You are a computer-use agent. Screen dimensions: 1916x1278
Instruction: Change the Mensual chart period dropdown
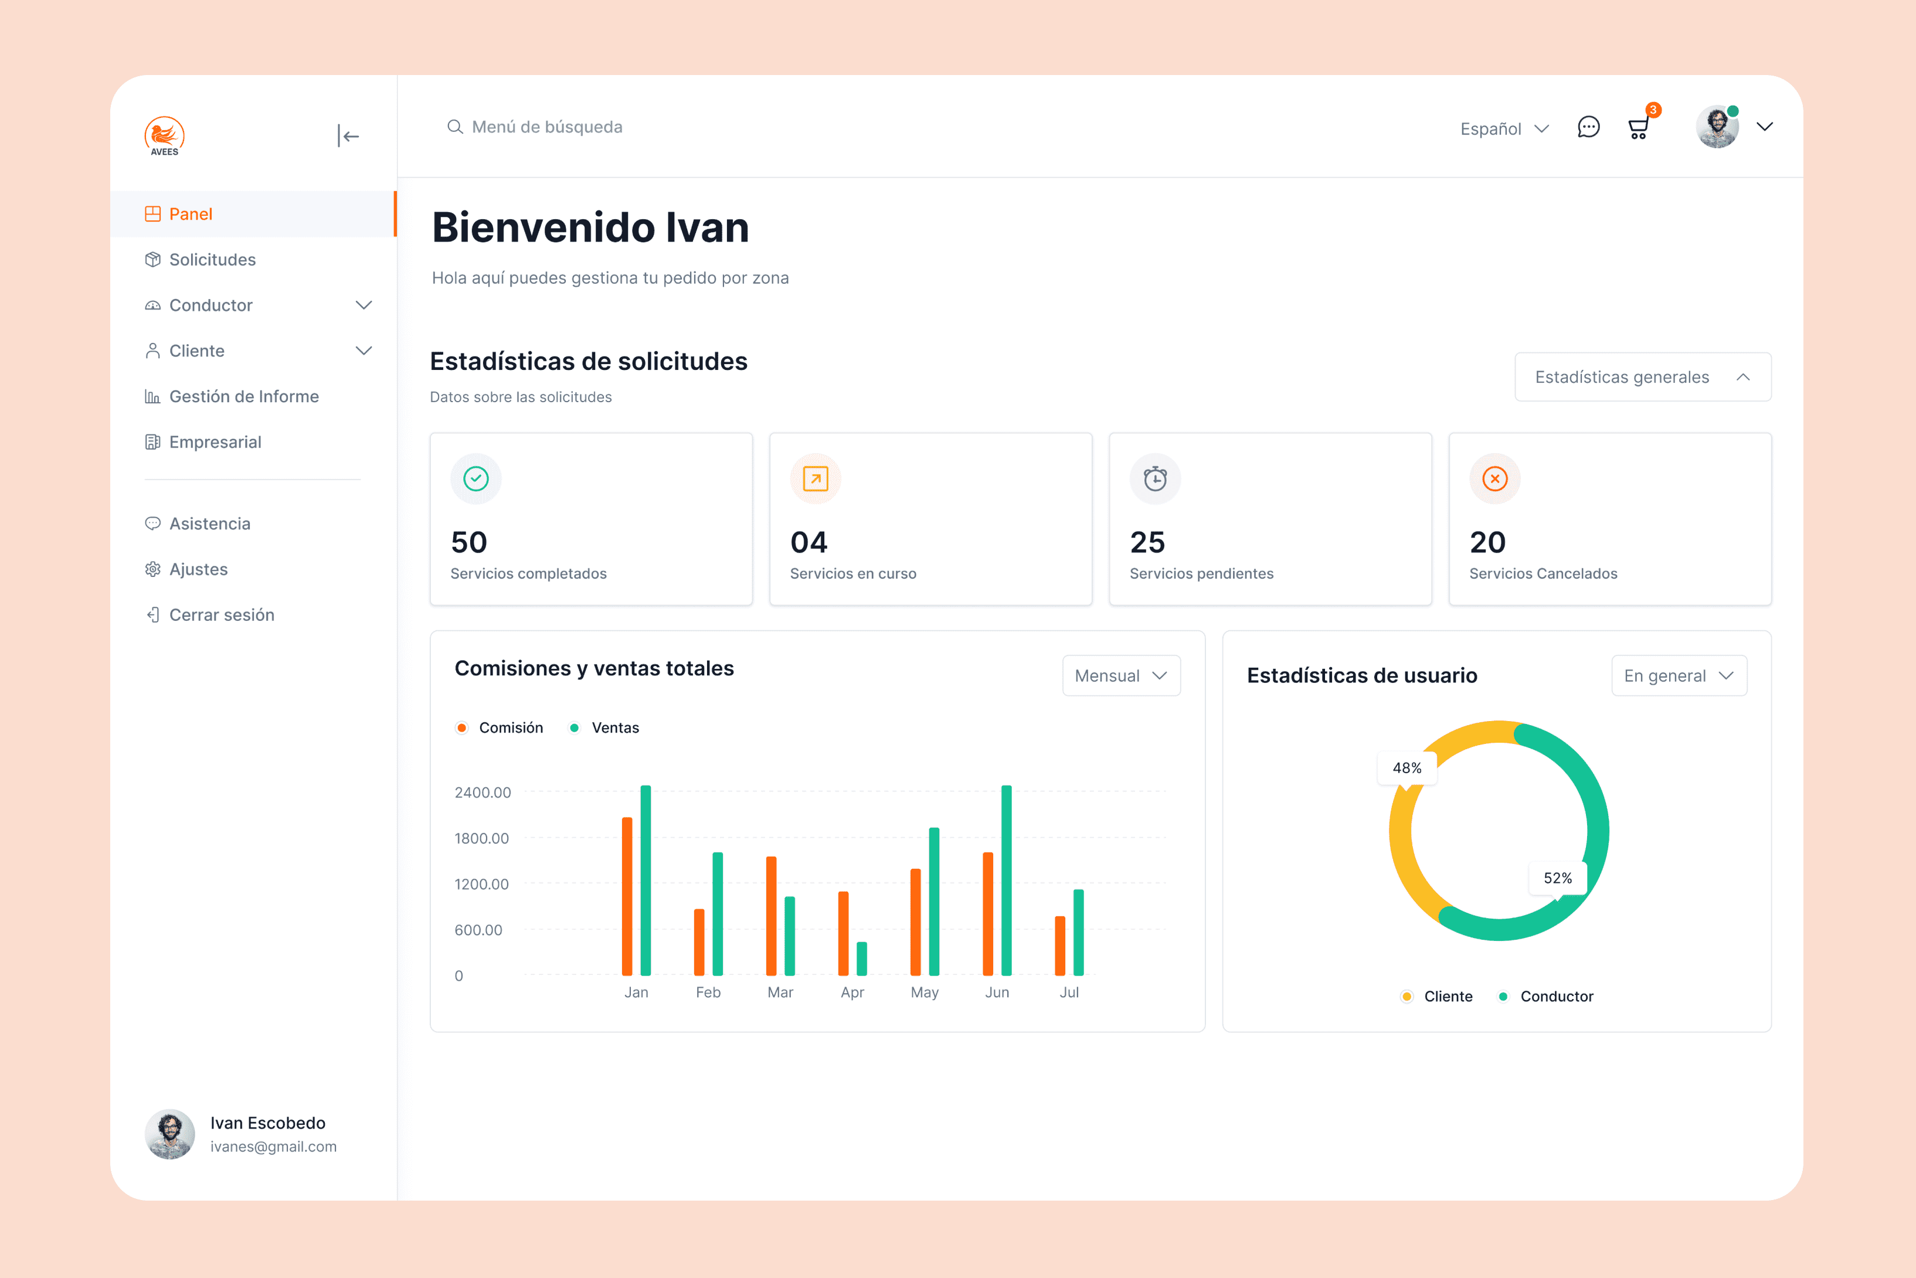coord(1120,675)
